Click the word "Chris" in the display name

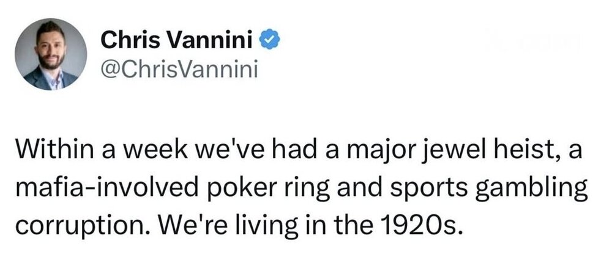pyautogui.click(x=125, y=41)
